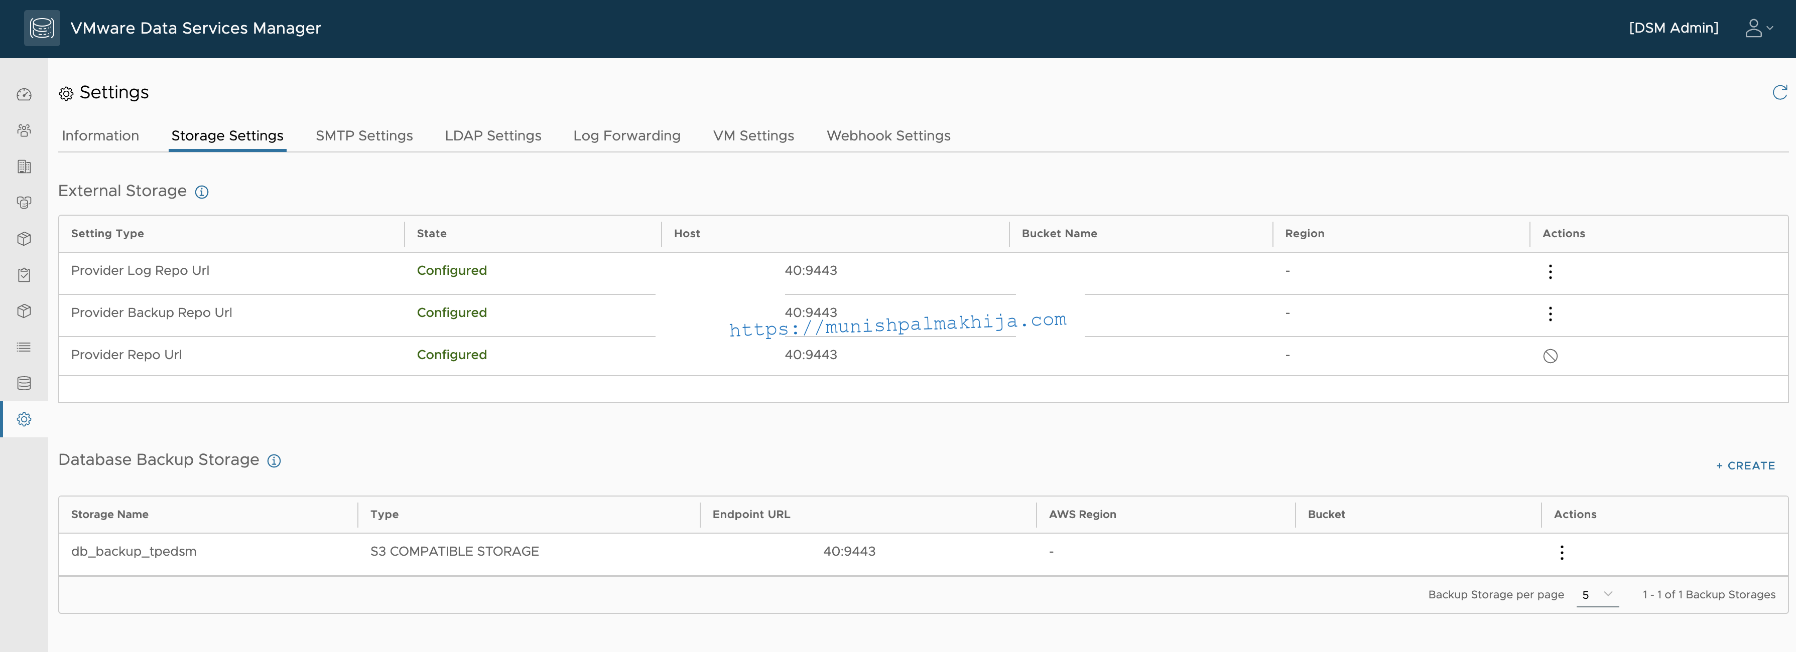Screen dimensions: 1796x652
Task: Click the 1 - 1 of 1 Backup Storages text
Action: pyautogui.click(x=1709, y=594)
